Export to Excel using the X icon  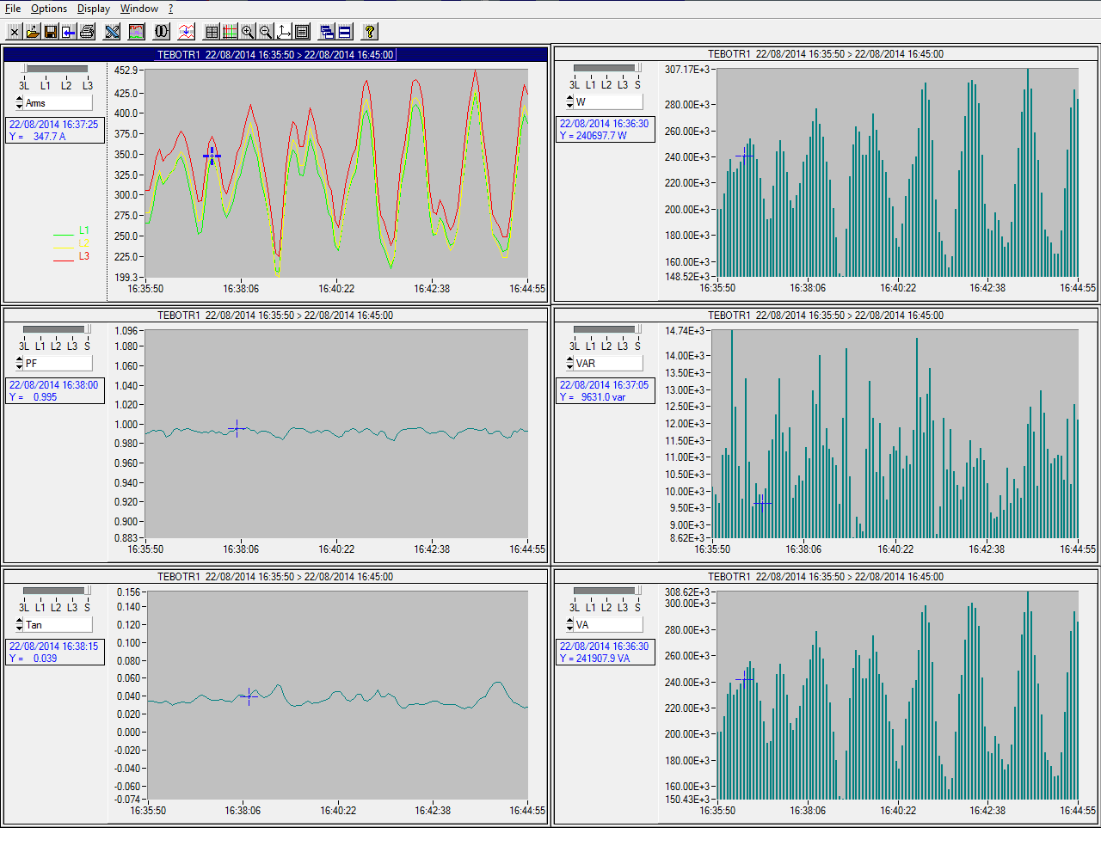pyautogui.click(x=112, y=32)
